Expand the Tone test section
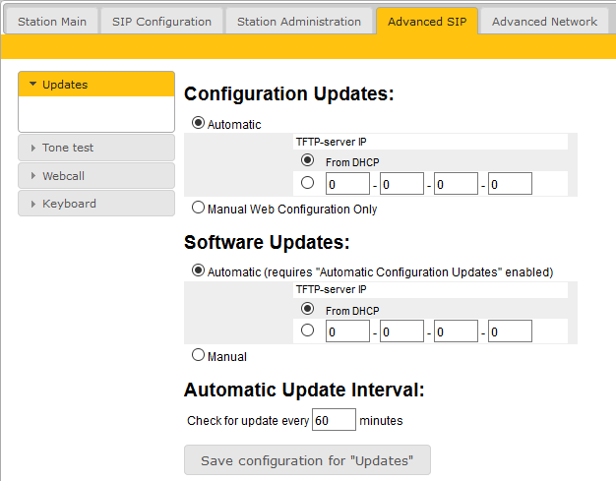Viewport: 616px width, 481px height. click(95, 148)
